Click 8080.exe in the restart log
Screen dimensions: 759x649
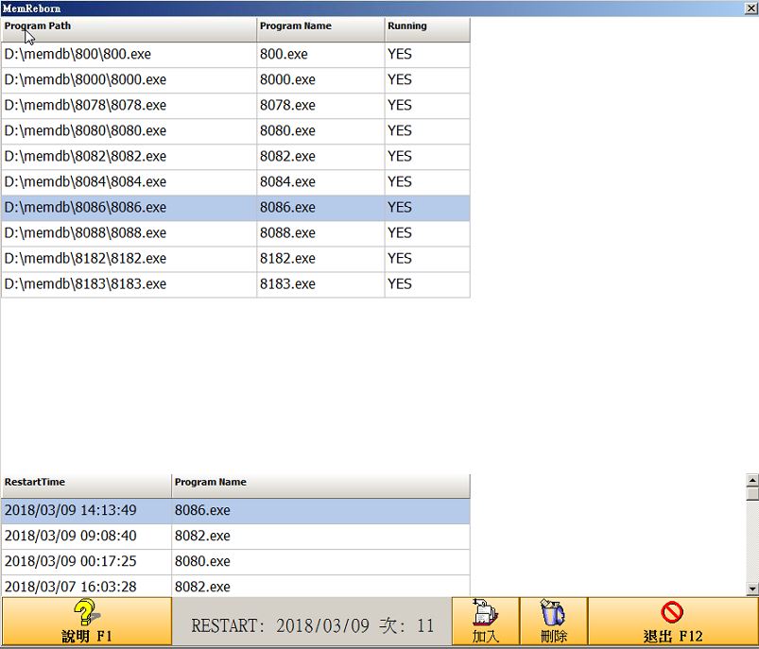(x=320, y=562)
